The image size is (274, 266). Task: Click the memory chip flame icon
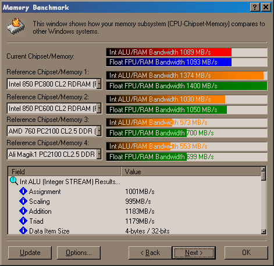click(x=16, y=27)
